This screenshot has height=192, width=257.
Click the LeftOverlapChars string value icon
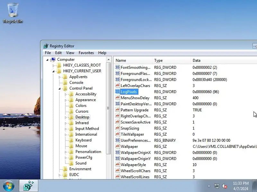click(x=118, y=85)
